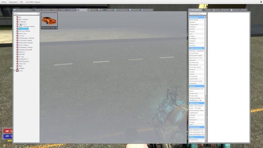Select the 'Easy Bodygroup Tool' entry
Image resolution: width=263 pixels, height=148 pixels.
(196, 132)
